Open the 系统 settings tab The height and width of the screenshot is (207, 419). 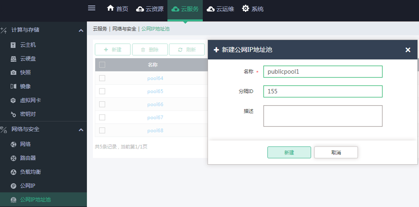pos(253,9)
